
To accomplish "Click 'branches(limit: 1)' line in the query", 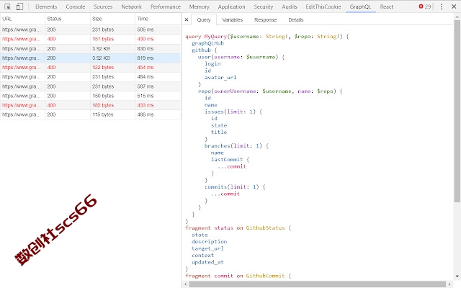I will pos(236,145).
